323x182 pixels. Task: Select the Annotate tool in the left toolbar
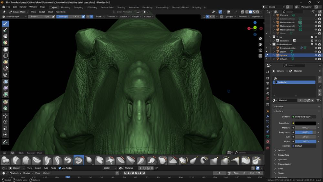5,142
